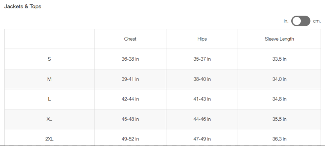This screenshot has width=325, height=146.
Task: Click the 45-48 in chest cell
Action: pyautogui.click(x=130, y=119)
